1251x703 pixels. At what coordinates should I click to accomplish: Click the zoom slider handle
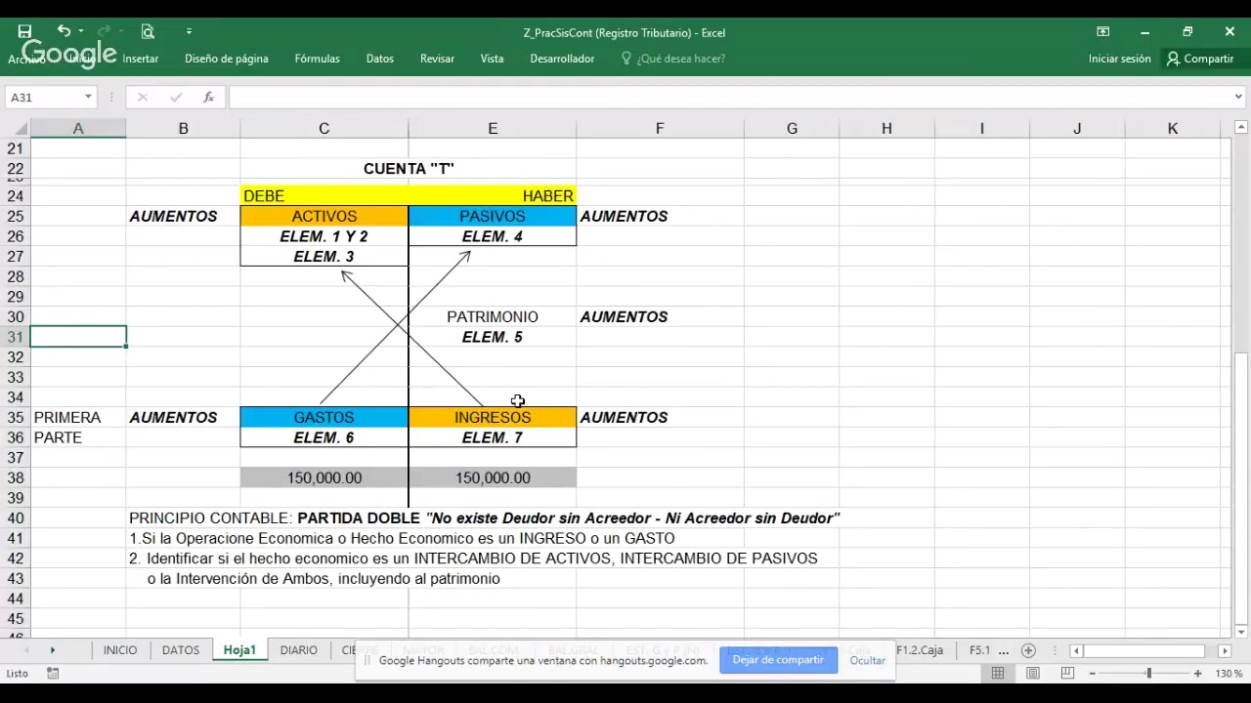click(1149, 674)
